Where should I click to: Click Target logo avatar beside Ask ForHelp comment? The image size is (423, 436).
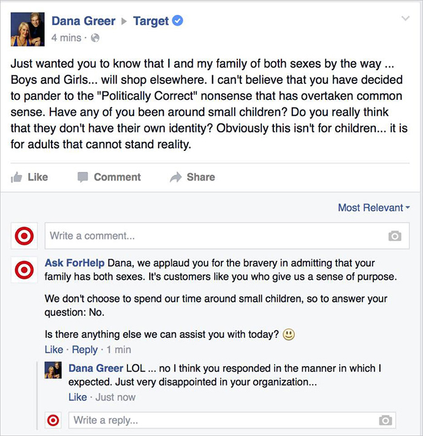pos(24,270)
